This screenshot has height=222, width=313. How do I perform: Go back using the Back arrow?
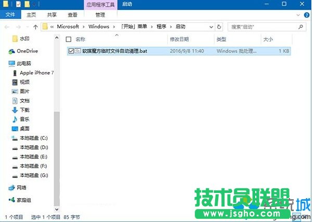(x=7, y=26)
